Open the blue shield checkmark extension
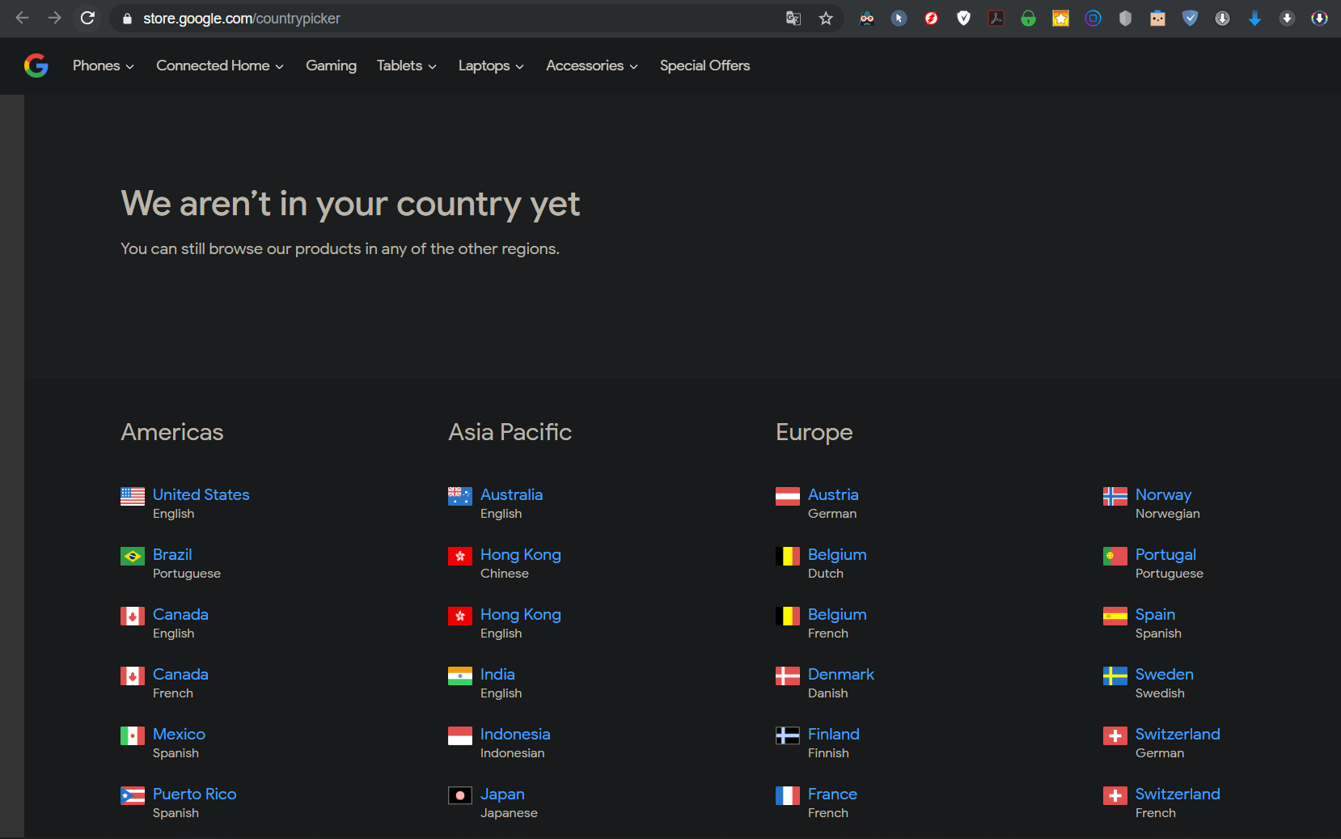Viewport: 1341px width, 839px height. pos(1190,19)
